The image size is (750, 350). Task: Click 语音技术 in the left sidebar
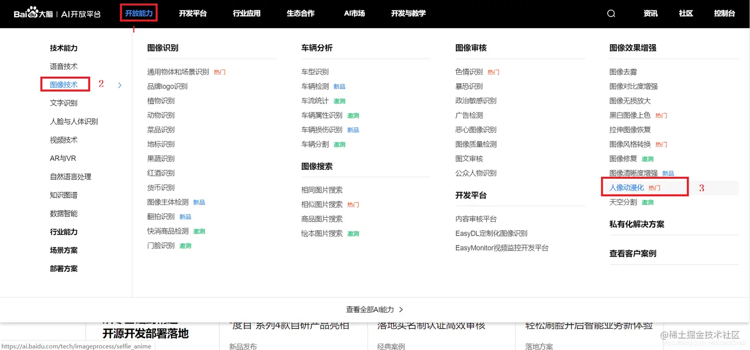63,66
